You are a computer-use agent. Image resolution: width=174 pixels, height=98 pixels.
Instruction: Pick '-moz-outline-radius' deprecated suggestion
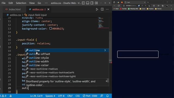coord(67,69)
